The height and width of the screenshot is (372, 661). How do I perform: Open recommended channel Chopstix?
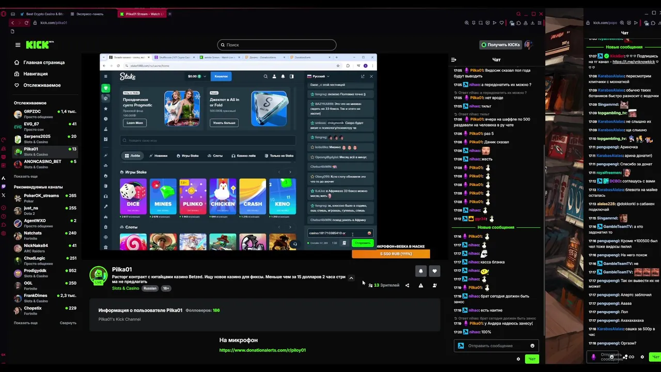pyautogui.click(x=45, y=310)
